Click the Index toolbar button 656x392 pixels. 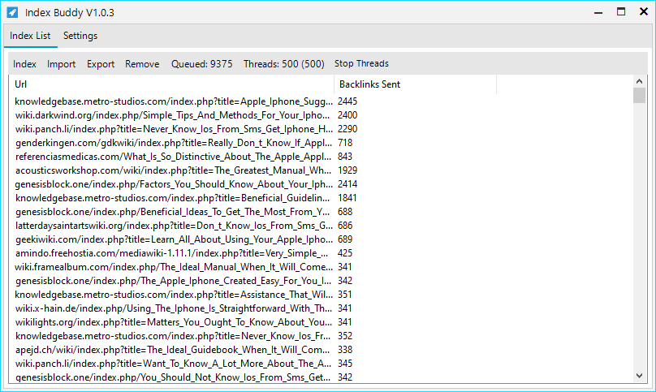click(24, 64)
